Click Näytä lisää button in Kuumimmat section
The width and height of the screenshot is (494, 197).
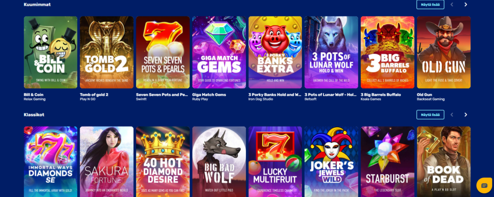(x=430, y=4)
